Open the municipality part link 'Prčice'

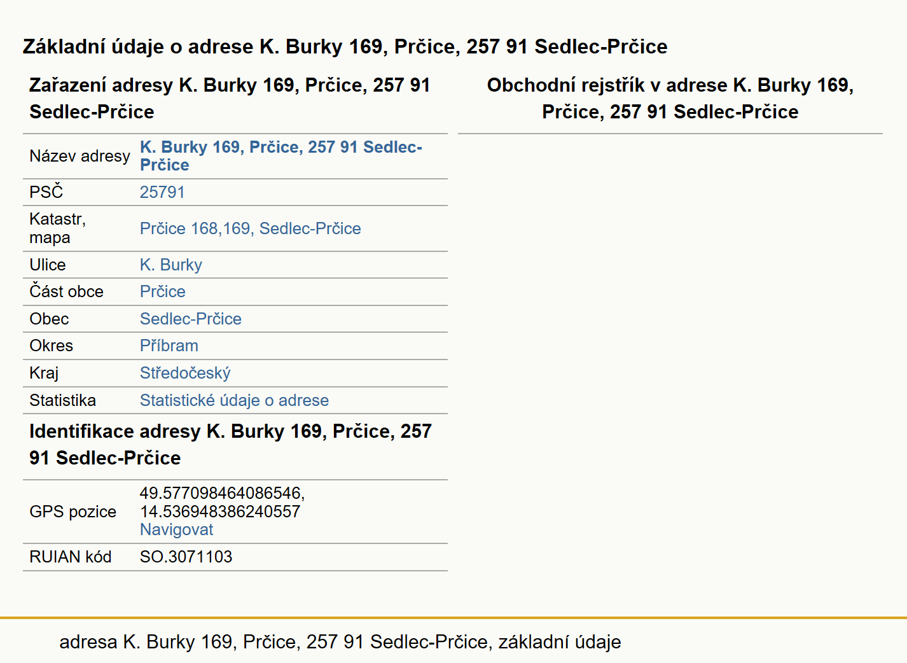[x=163, y=291]
